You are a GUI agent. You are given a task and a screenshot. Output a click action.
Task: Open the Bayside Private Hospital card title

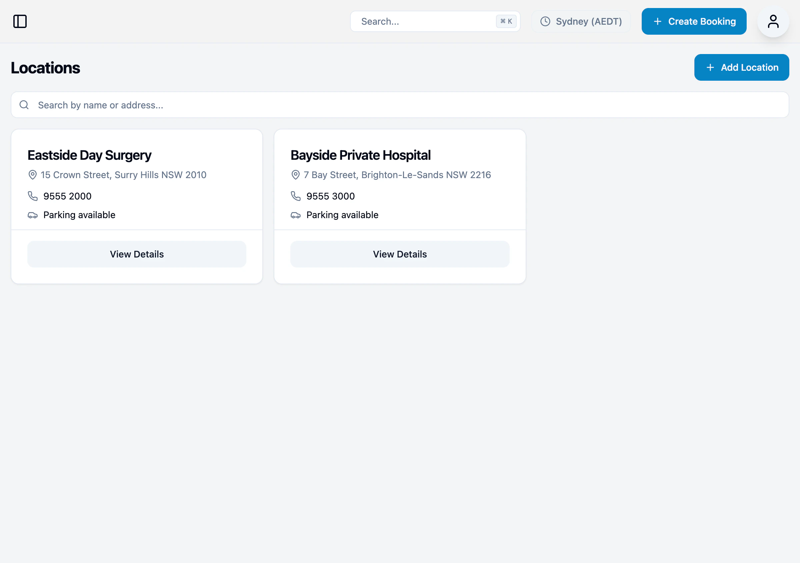click(x=360, y=155)
